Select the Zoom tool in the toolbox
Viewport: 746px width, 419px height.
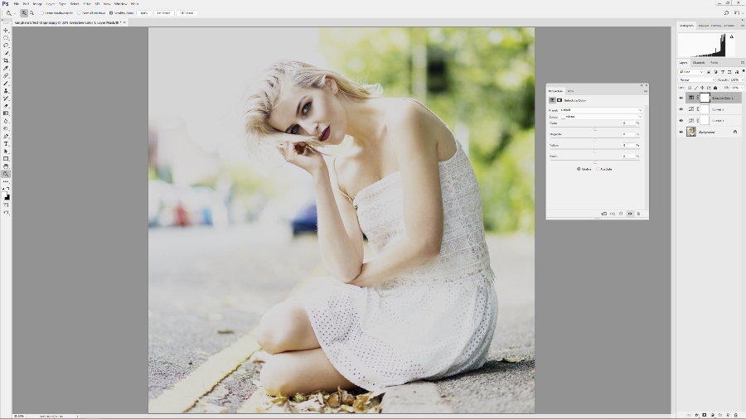coord(6,175)
